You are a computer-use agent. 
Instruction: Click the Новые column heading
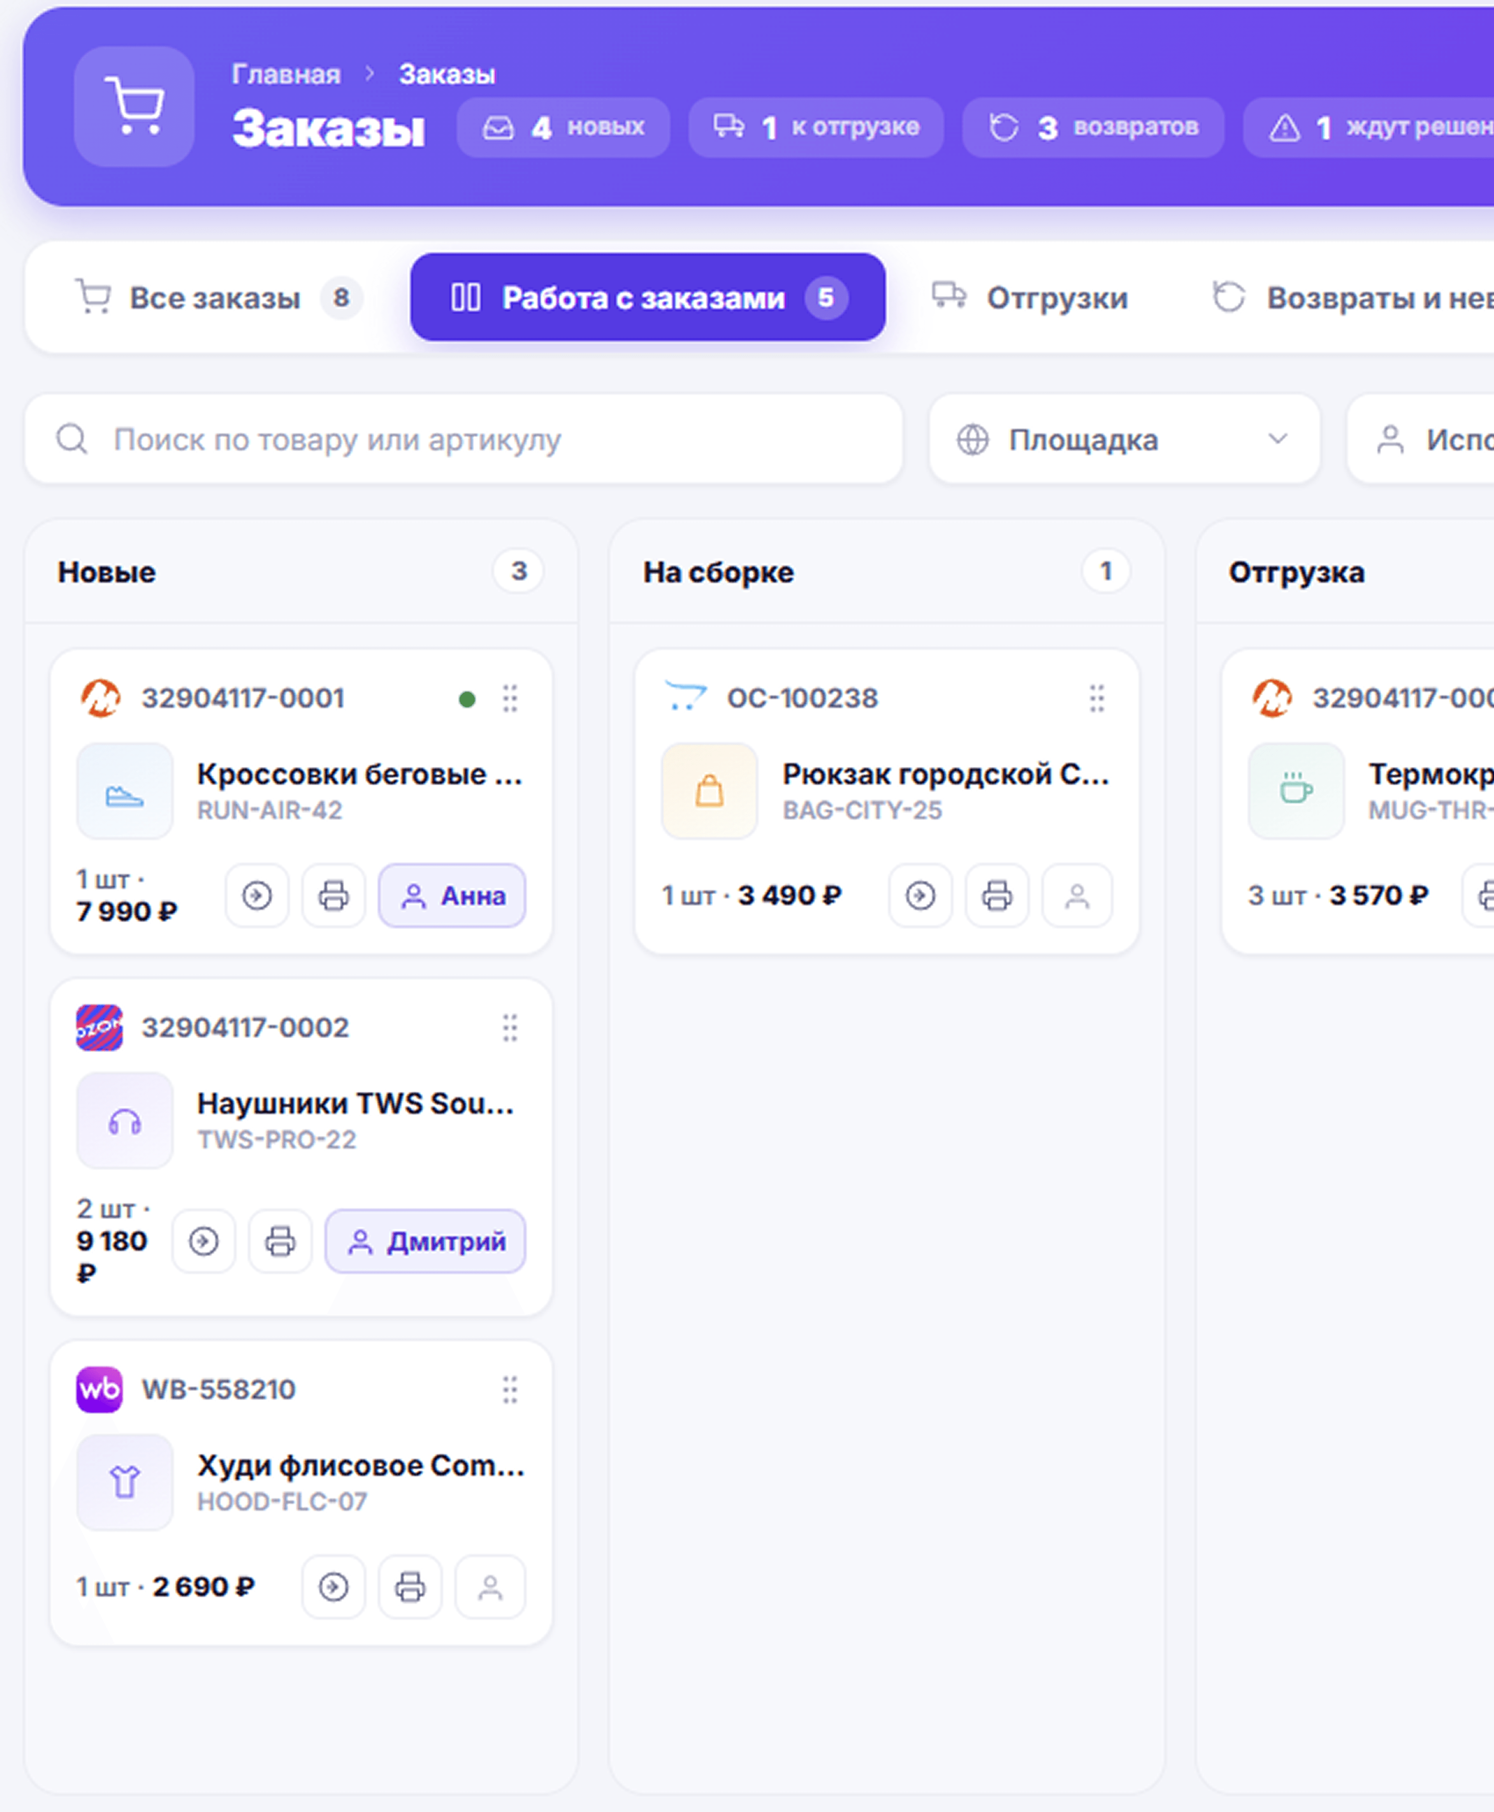coord(107,572)
